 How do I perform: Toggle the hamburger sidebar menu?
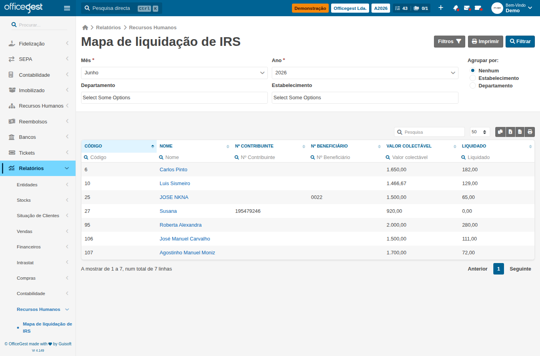click(x=67, y=8)
